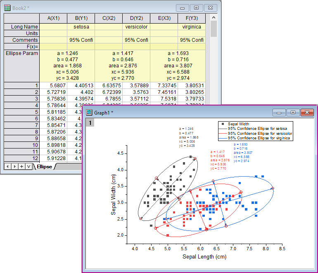Add a new sheet with plus button
318x273 pixels.
click(x=21, y=166)
